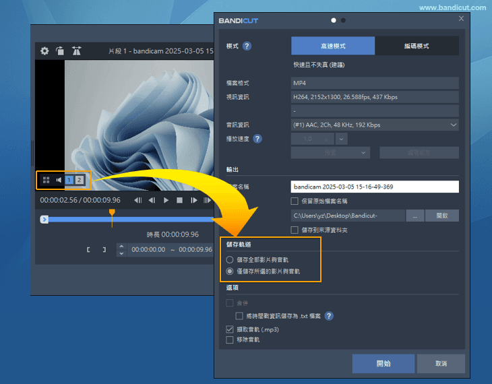Select 儲存全部影片與音軌 radio button
The height and width of the screenshot is (384, 492).
point(230,260)
